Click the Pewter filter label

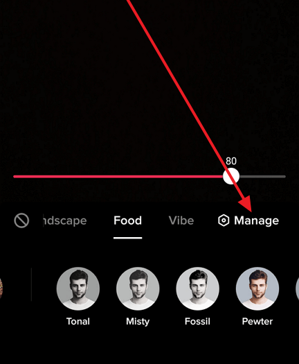[x=257, y=322]
